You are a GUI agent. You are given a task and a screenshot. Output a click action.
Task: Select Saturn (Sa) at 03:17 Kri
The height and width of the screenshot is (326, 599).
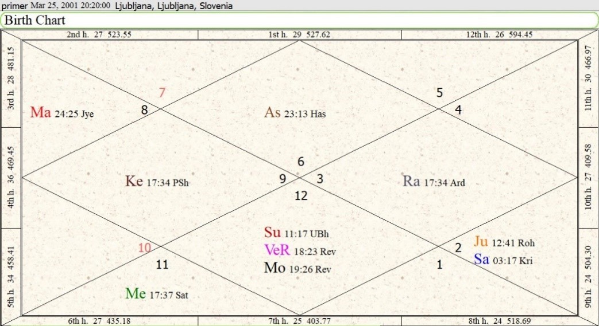pyautogui.click(x=481, y=260)
